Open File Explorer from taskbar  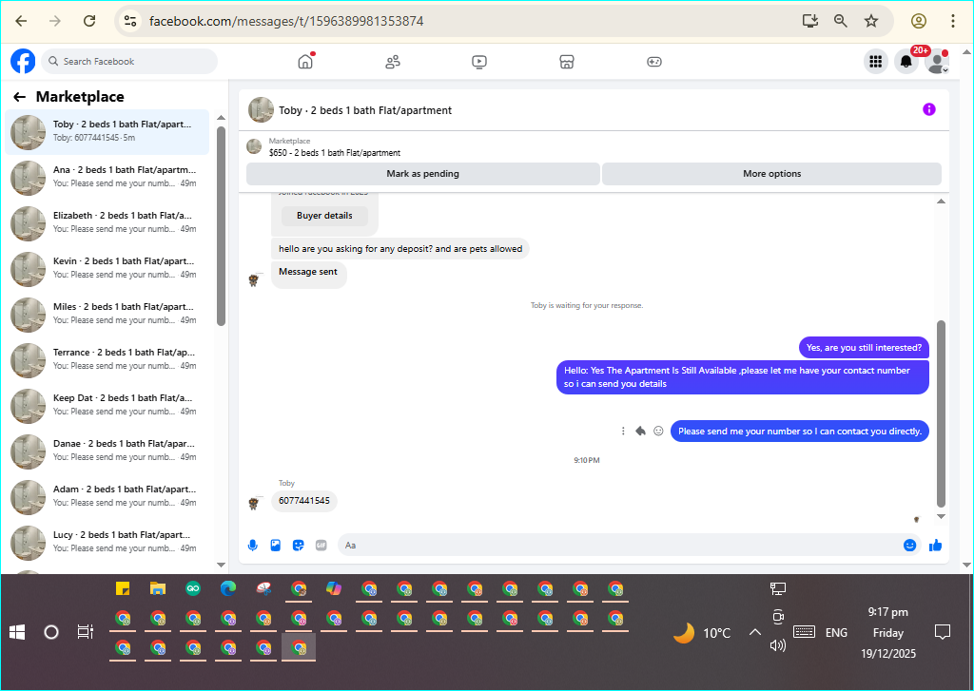[158, 588]
